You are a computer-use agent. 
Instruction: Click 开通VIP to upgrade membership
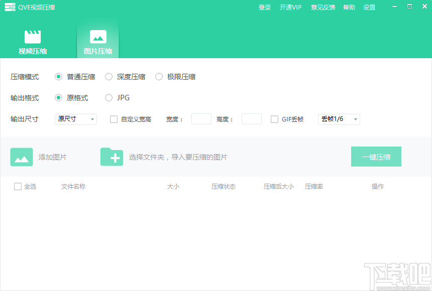(x=290, y=7)
